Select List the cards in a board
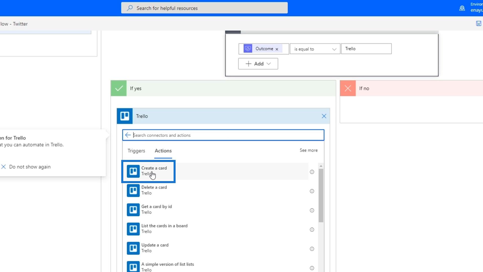 (x=164, y=228)
